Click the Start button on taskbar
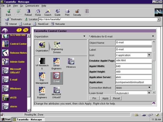This screenshot has width=163, height=122. (6, 120)
